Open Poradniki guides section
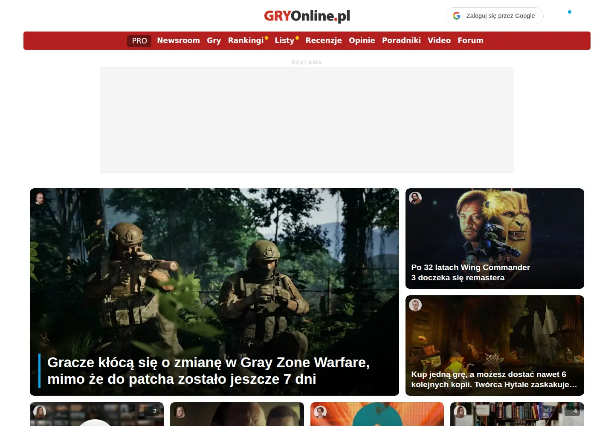614x426 pixels. point(401,40)
